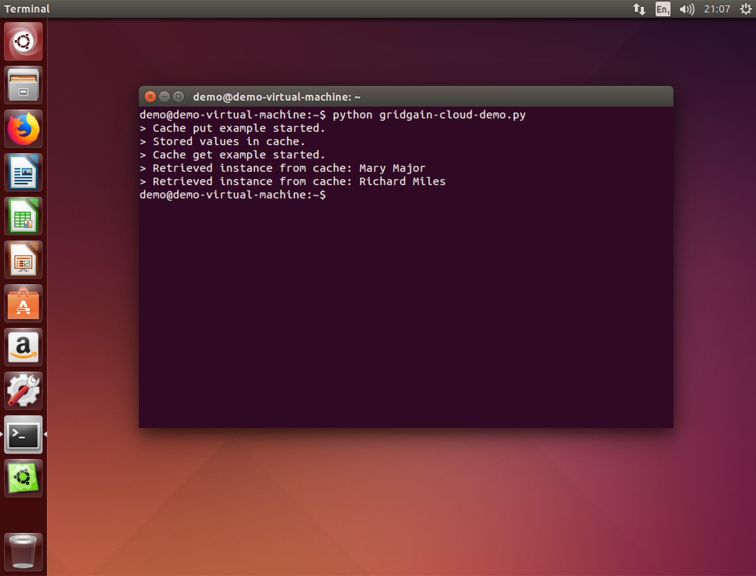Open the En keyboard layout indicator
Image resolution: width=756 pixels, height=576 pixels.
663,9
